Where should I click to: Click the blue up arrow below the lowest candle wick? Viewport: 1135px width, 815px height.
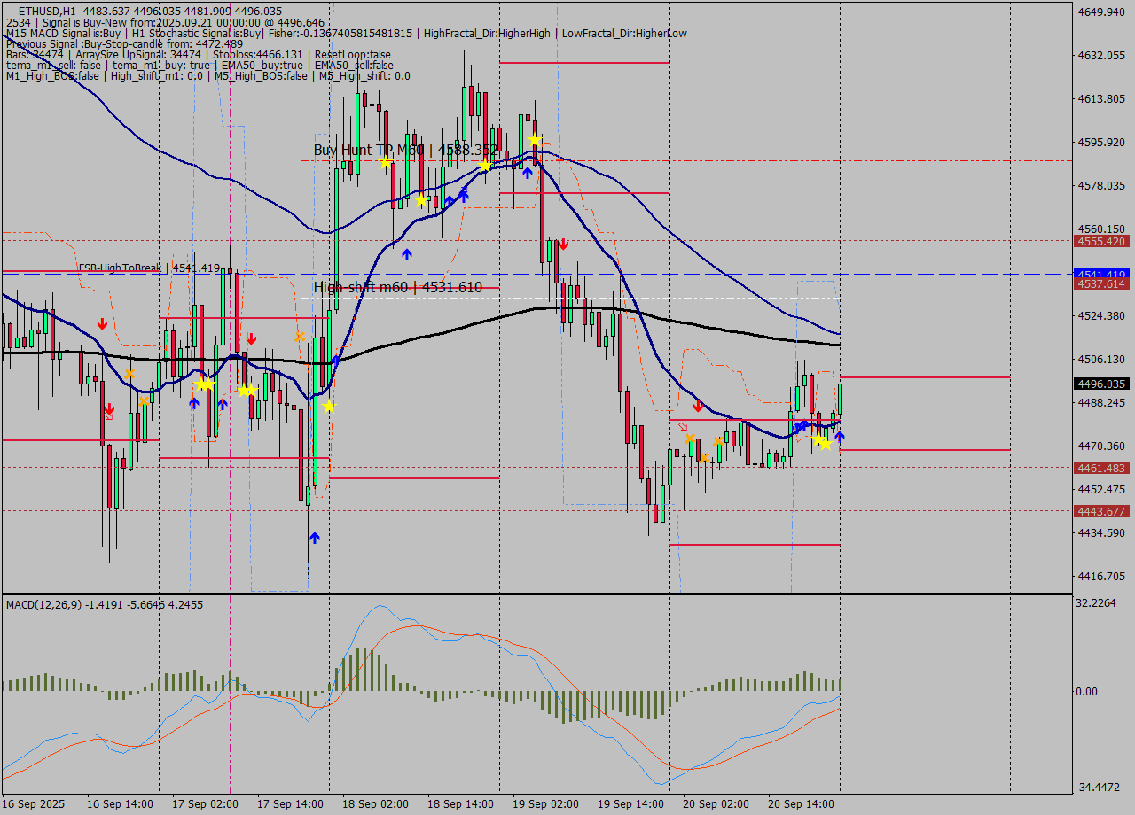[x=314, y=538]
